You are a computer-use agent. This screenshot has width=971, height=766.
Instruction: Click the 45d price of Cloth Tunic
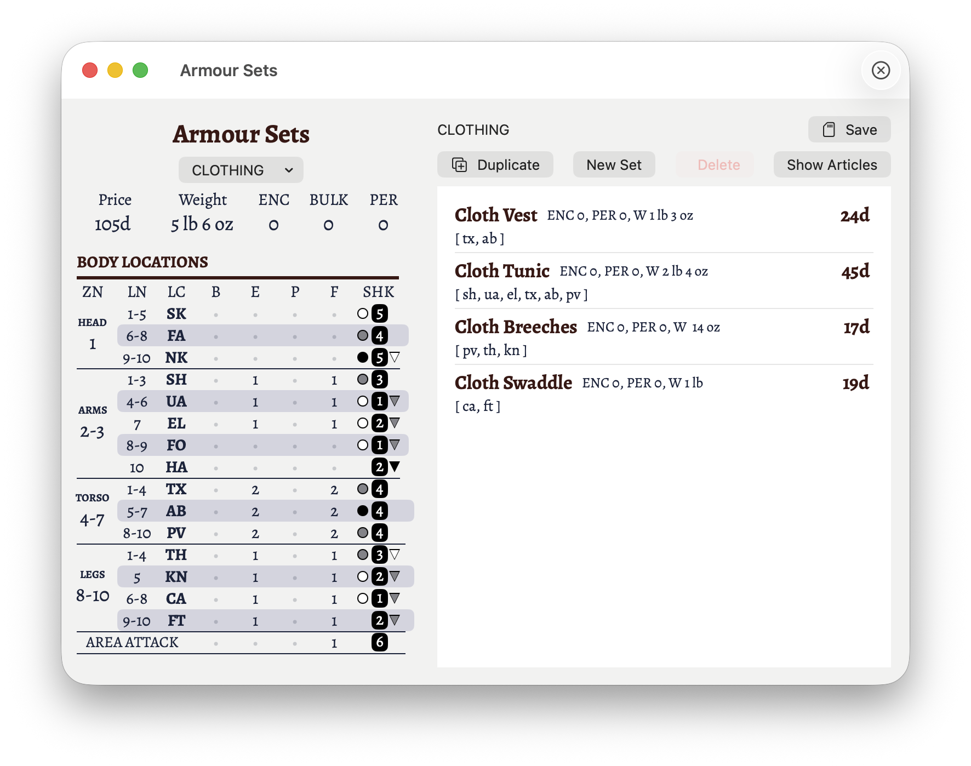click(853, 271)
